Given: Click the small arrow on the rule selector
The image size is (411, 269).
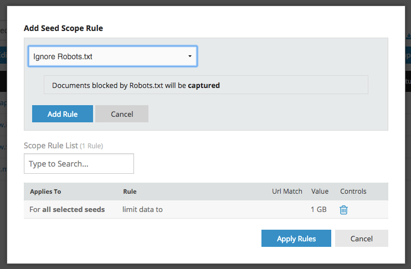Looking at the screenshot, I should click(x=189, y=56).
